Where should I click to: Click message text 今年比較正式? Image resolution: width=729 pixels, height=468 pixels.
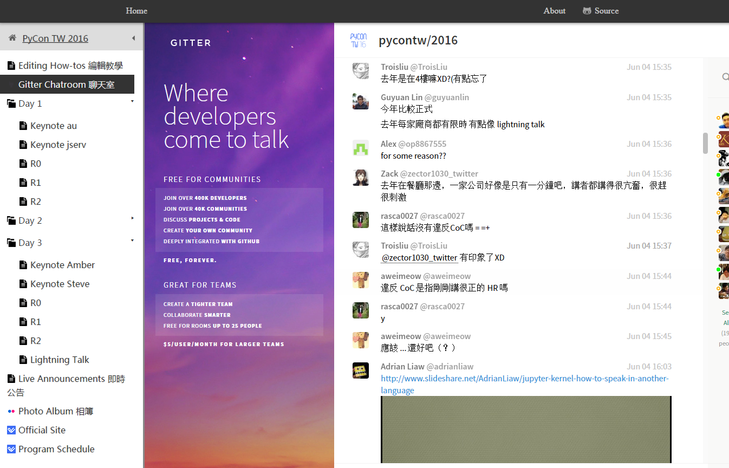click(x=407, y=109)
